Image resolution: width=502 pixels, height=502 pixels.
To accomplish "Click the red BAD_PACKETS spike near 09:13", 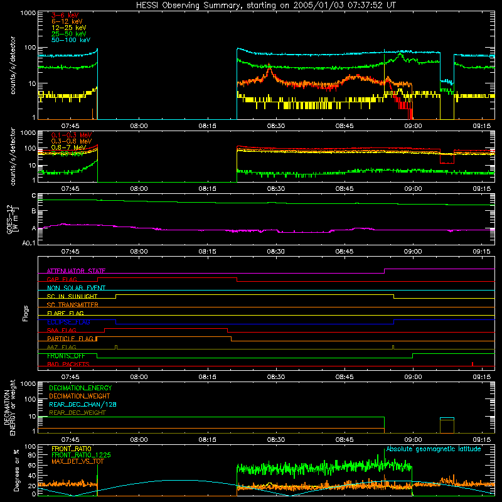I will point(473,364).
